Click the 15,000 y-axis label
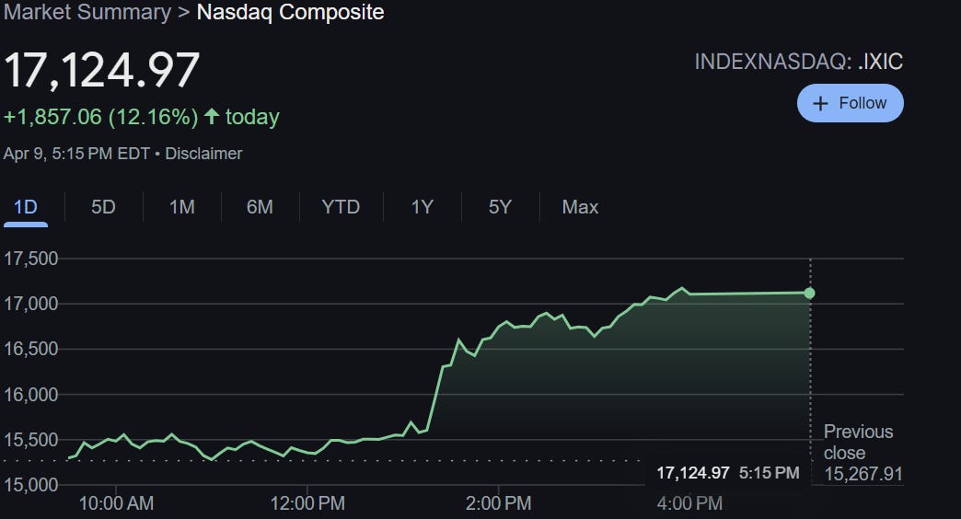961x519 pixels. click(x=30, y=485)
